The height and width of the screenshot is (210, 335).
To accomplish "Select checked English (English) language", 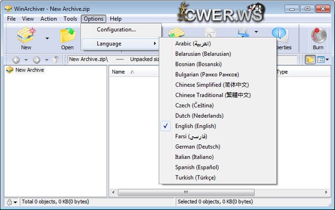I will pos(218,126).
